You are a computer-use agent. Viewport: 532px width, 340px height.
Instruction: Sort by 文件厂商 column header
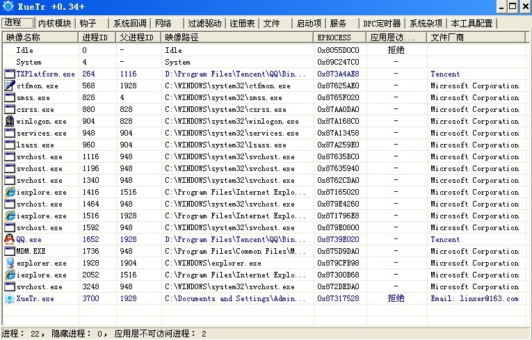pyautogui.click(x=476, y=38)
